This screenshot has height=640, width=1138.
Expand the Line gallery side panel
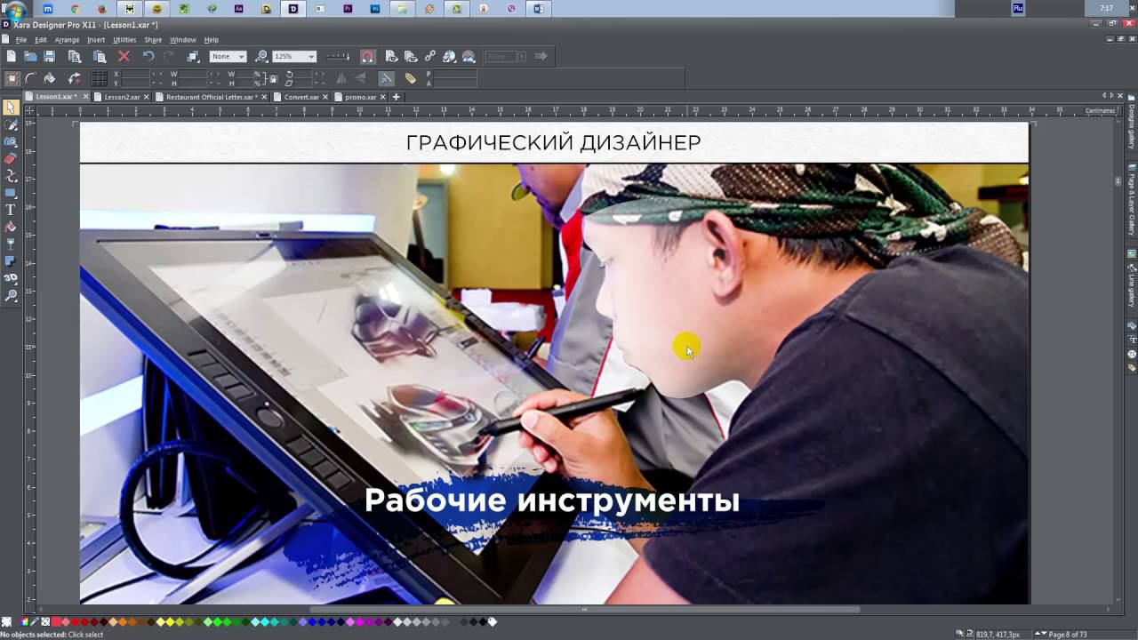click(1132, 284)
